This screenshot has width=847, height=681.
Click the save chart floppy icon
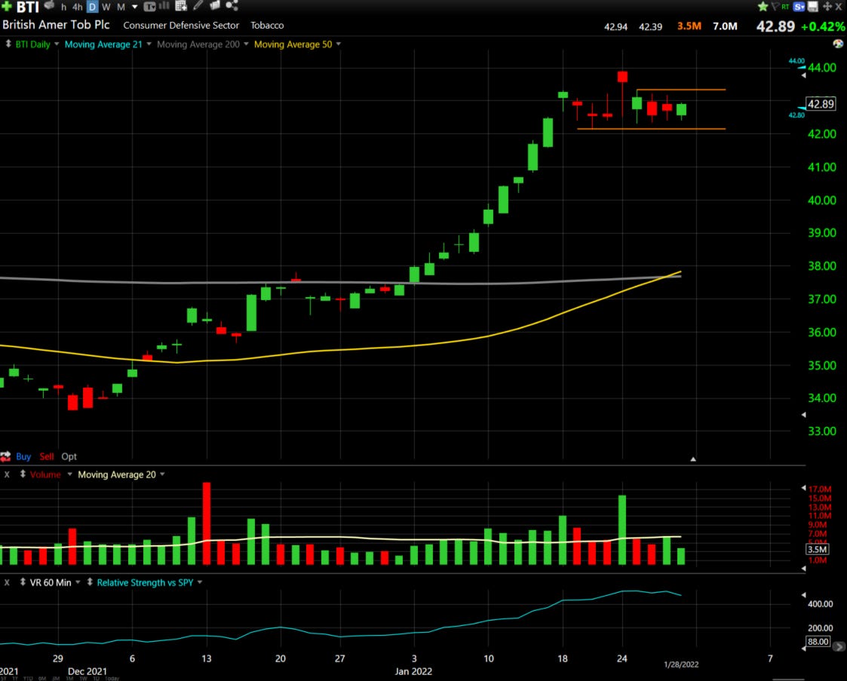(x=812, y=7)
